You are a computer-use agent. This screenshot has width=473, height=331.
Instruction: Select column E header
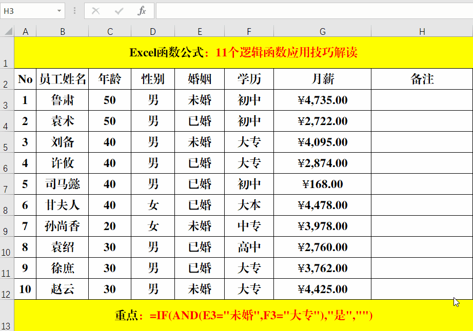point(200,31)
